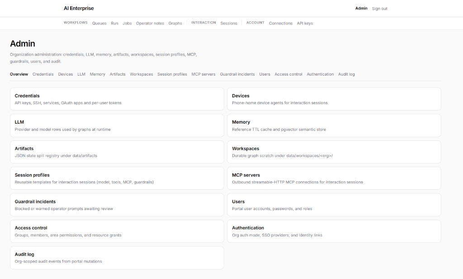This screenshot has width=463, height=279.
Task: Select the Overview tab
Action: pyautogui.click(x=19, y=74)
